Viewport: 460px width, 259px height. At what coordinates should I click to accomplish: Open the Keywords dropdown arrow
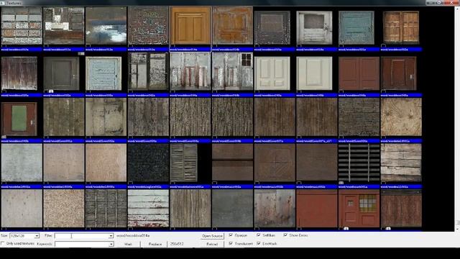tap(111, 244)
